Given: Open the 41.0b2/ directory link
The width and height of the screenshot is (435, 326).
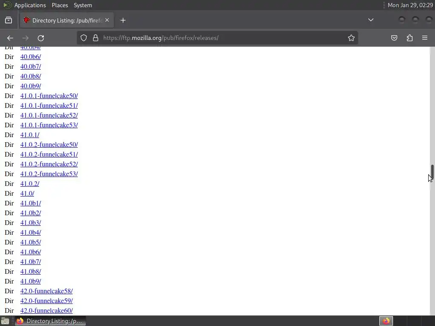Looking at the screenshot, I should [x=31, y=213].
